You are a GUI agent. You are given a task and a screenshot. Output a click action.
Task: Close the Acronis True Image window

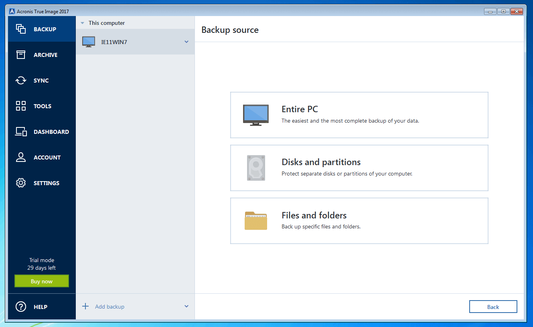[517, 11]
